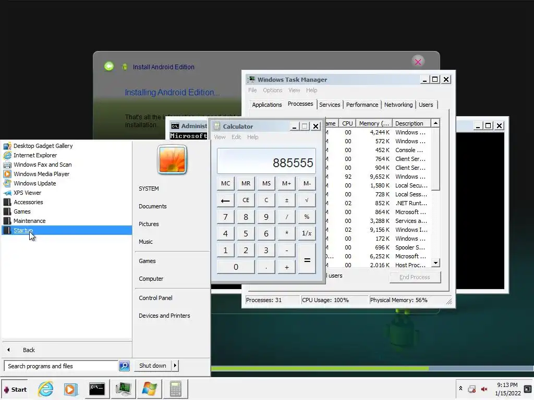This screenshot has height=400, width=534.
Task: Open Calculator Help menu
Action: click(x=253, y=137)
